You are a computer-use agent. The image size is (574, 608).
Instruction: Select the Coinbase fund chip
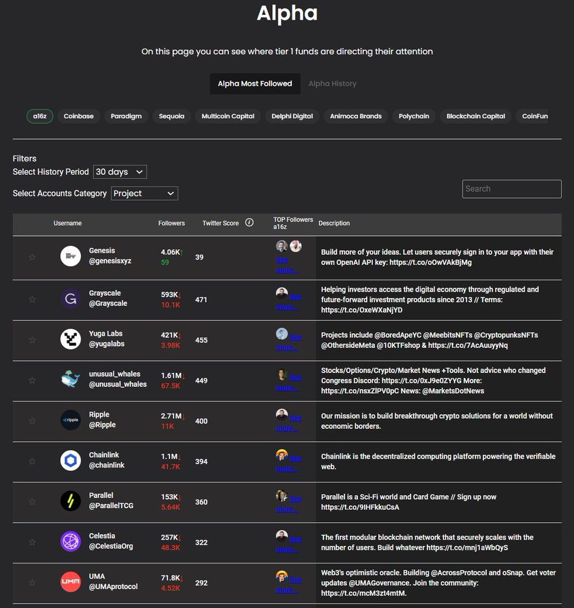(79, 116)
